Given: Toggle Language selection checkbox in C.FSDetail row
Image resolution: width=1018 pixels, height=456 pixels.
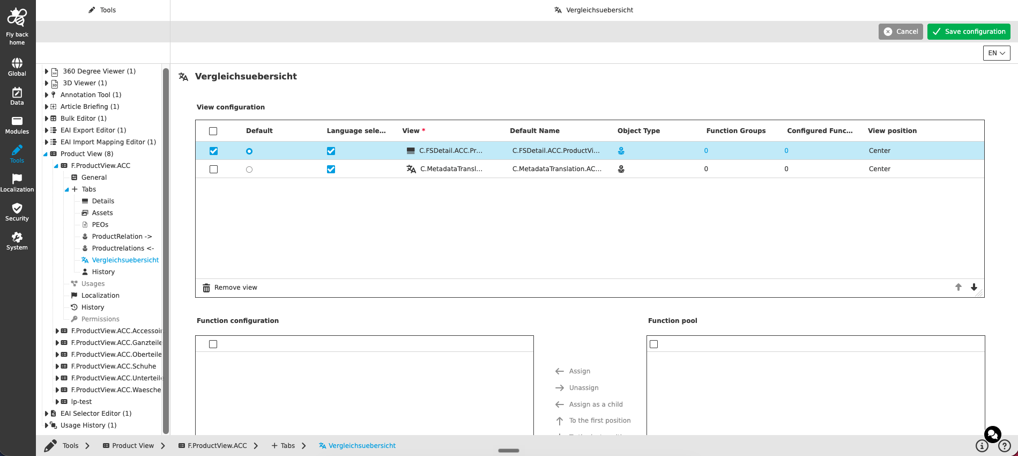Looking at the screenshot, I should click(331, 151).
